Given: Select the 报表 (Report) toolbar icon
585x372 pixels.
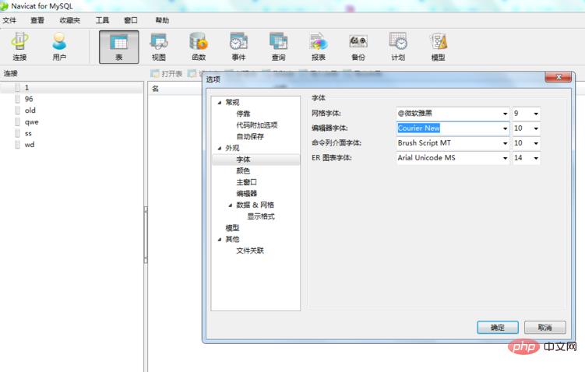Looking at the screenshot, I should point(319,47).
